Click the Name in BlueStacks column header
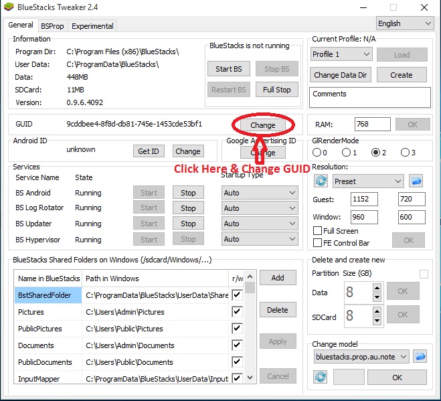 (49, 278)
